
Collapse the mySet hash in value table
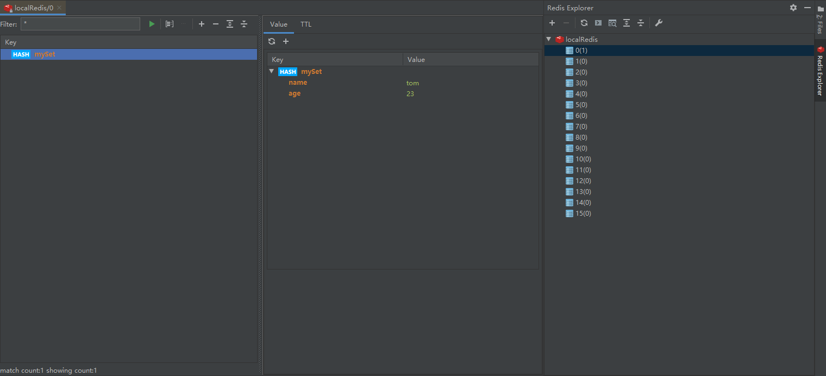(x=272, y=71)
